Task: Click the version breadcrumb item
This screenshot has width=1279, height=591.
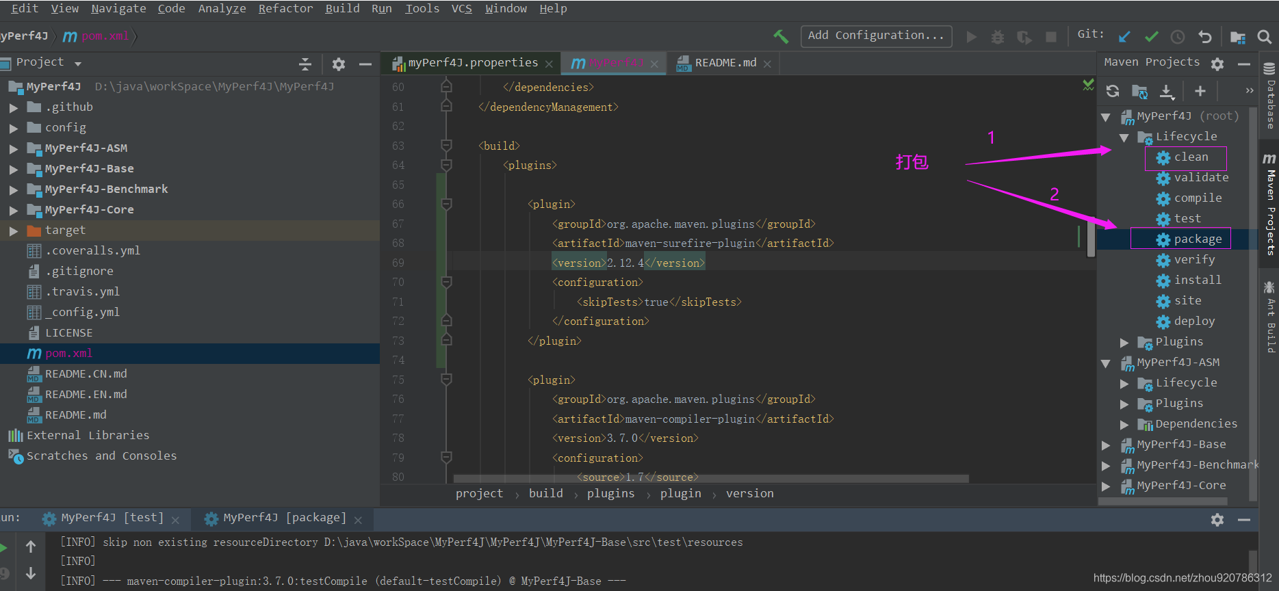Action: coord(749,493)
